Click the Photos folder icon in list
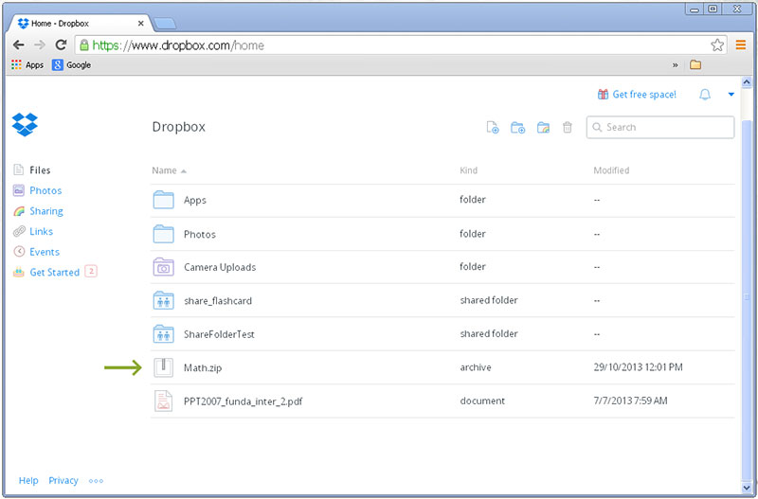This screenshot has height=499, width=758. tap(163, 234)
